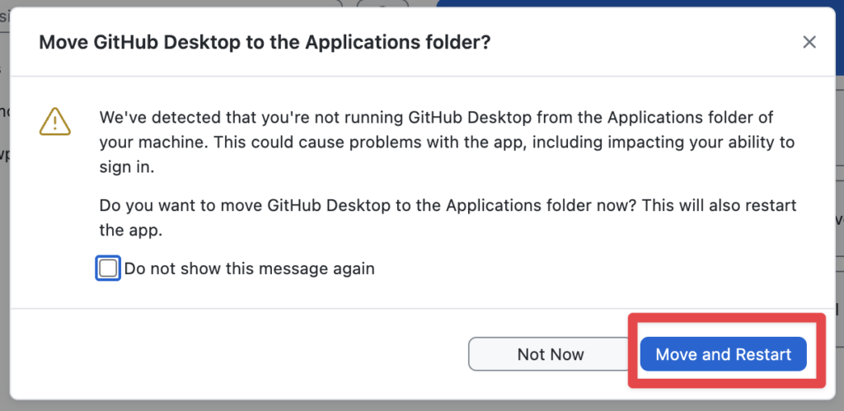Viewport: 844px width, 411px height.
Task: Click the dimmed background left of the dialog
Action: [4, 247]
